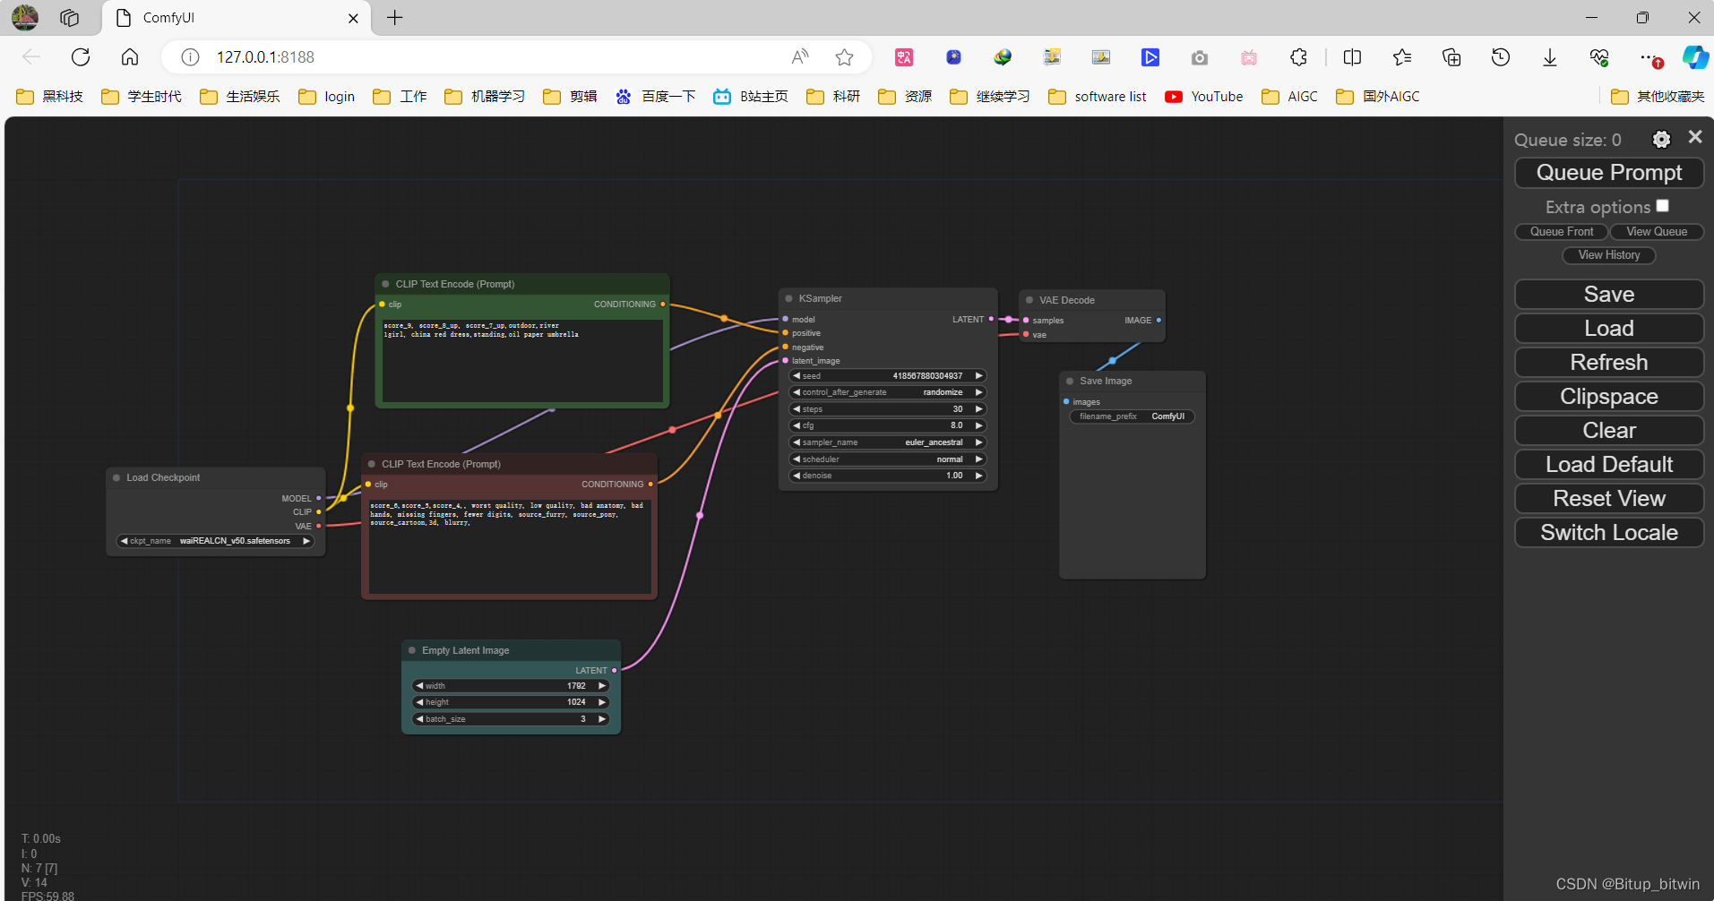
Task: Close the ComfyUI browser tab
Action: pos(353,18)
